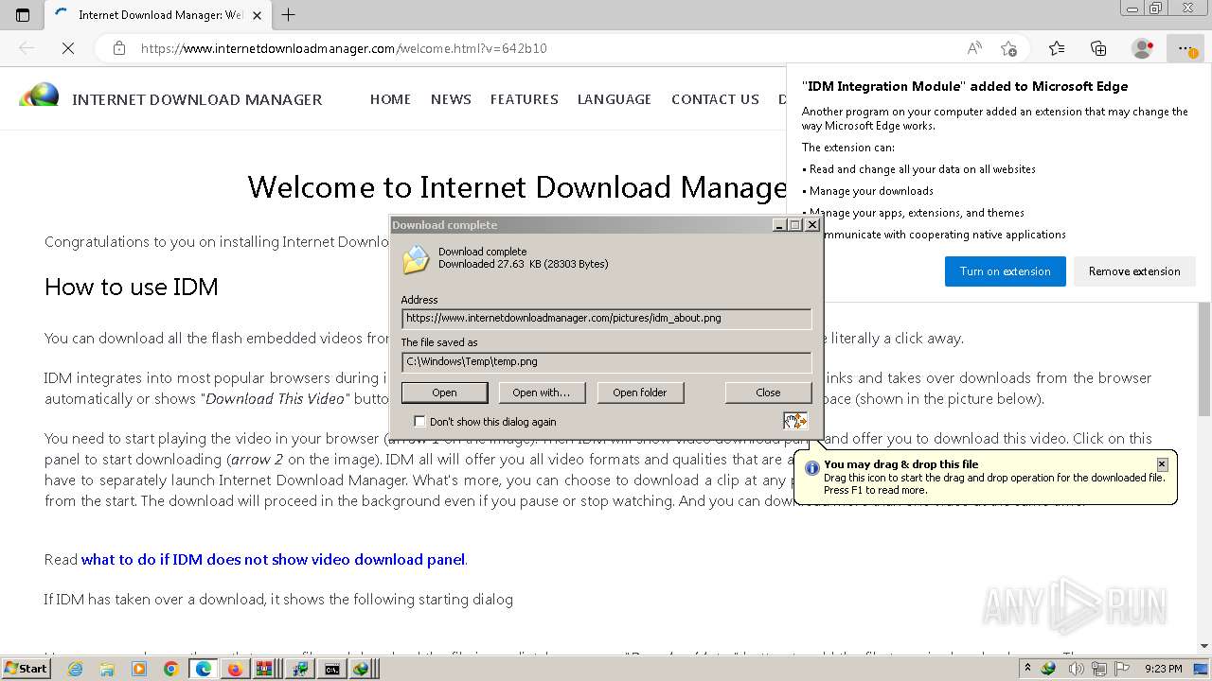
Task: Click the Edge tab actions menu icon
Action: 23,14
